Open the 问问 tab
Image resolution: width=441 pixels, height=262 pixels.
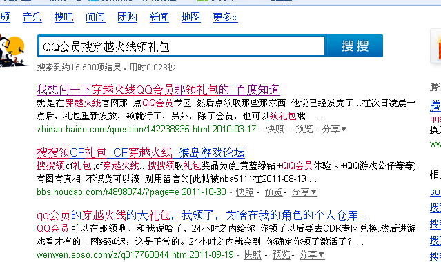[x=96, y=17]
